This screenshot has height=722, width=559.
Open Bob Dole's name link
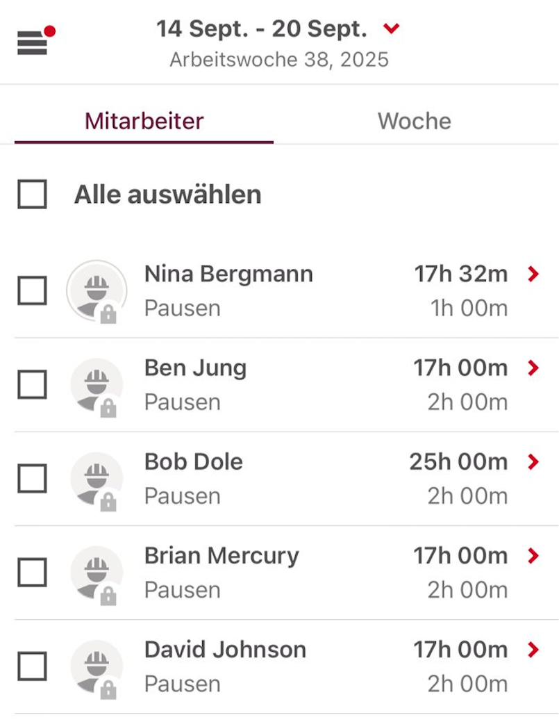pyautogui.click(x=194, y=462)
